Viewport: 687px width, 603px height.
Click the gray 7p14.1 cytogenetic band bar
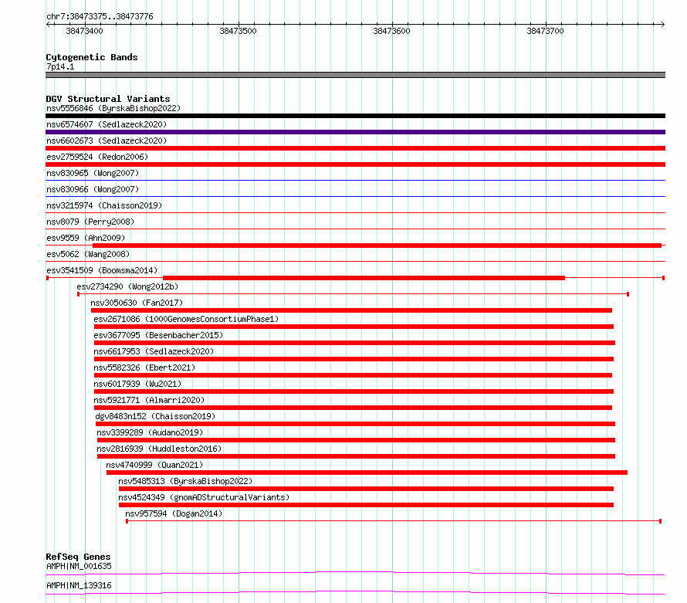[x=355, y=75]
